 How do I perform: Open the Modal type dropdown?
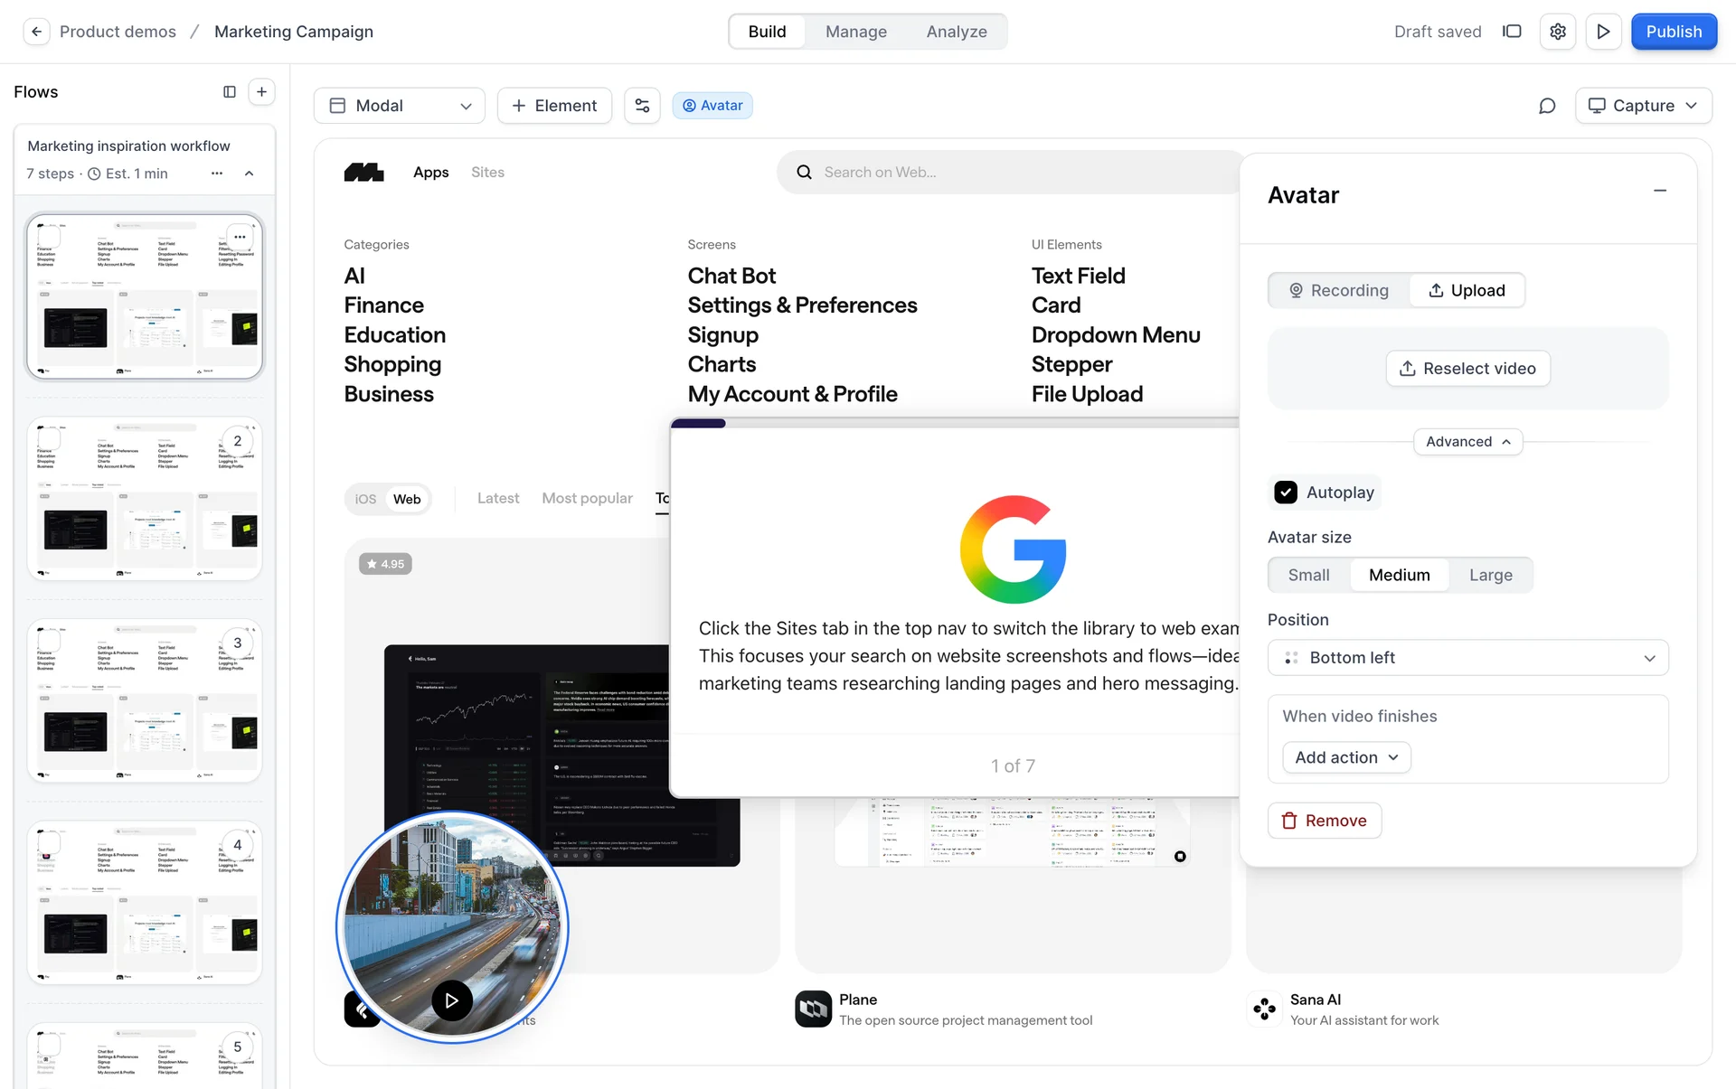[400, 106]
